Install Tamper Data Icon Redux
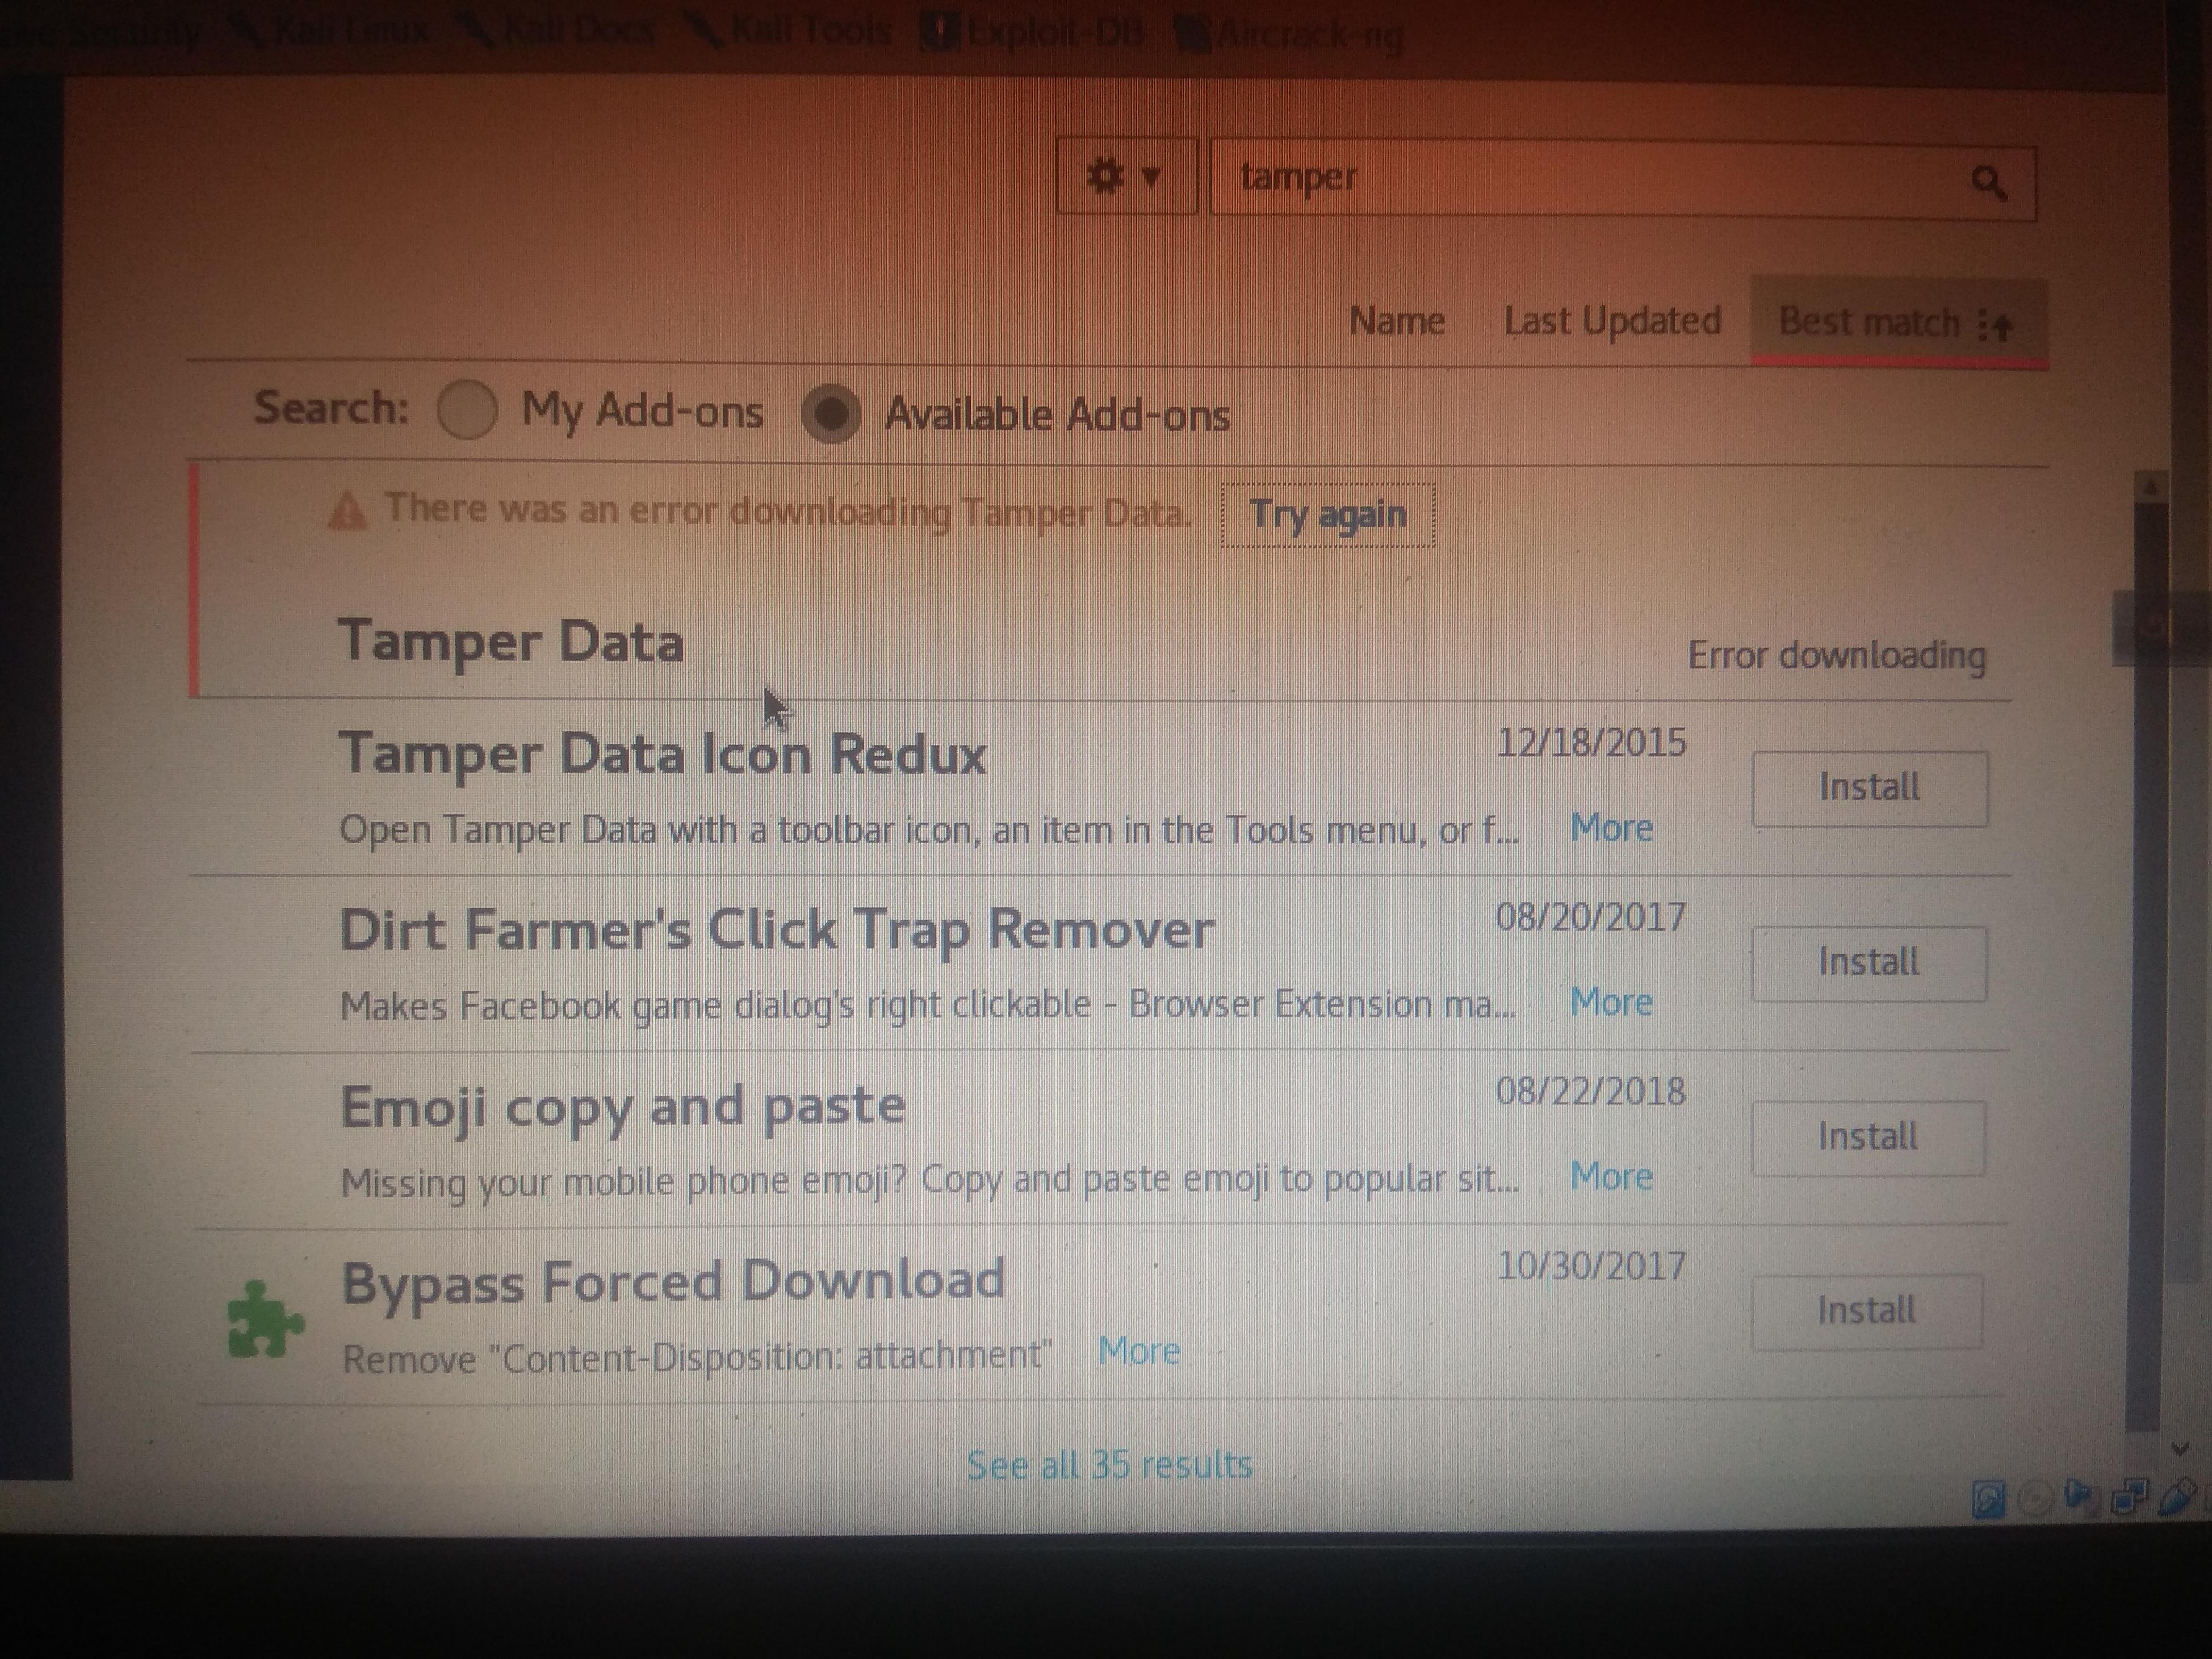Screen dimensions: 2212x1659 tap(1868, 788)
